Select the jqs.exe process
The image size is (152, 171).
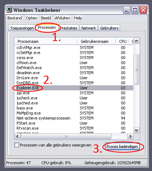(x=74, y=93)
